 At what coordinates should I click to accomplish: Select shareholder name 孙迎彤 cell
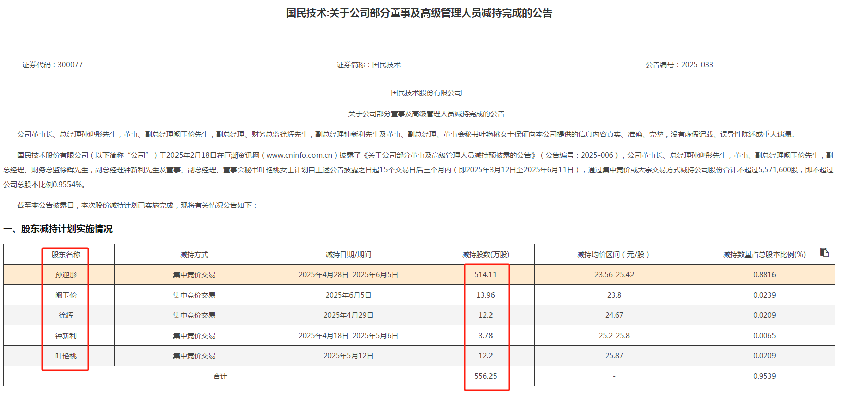pos(66,275)
